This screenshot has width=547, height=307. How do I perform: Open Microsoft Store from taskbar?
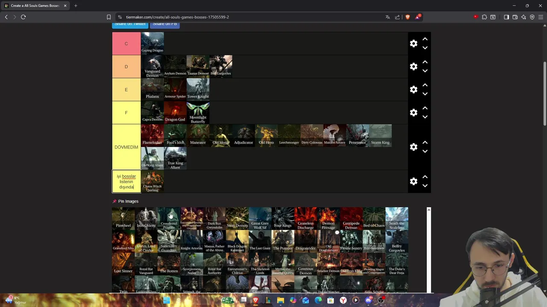click(330, 300)
